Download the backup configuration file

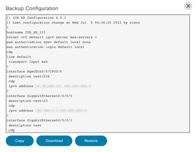tap(54, 141)
